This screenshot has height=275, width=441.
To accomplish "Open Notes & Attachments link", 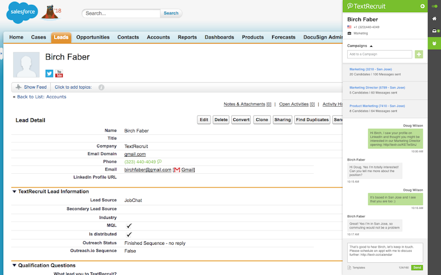I will (x=248, y=104).
